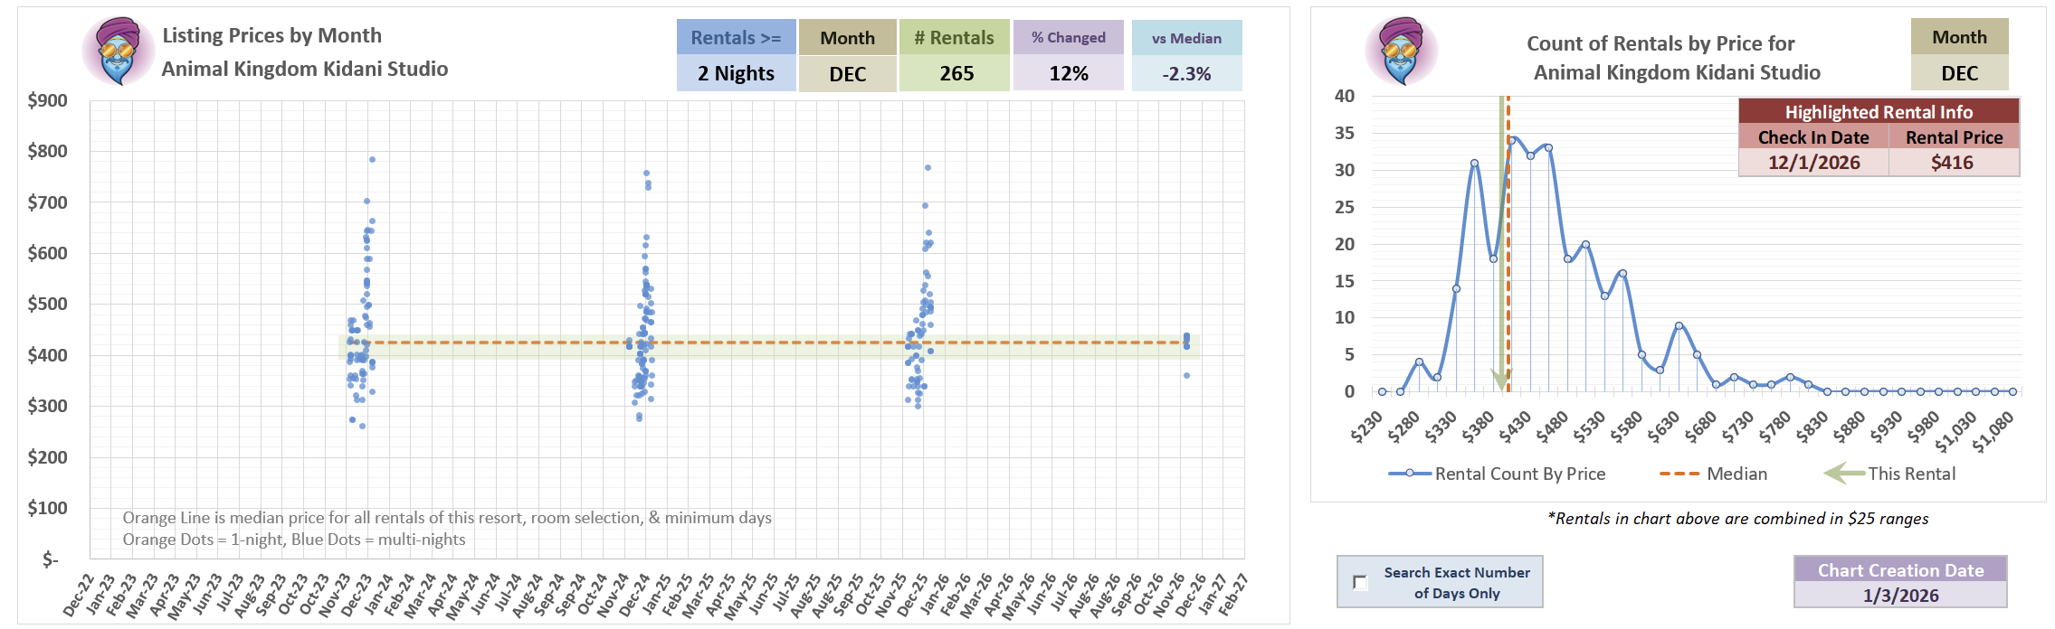This screenshot has height=629, width=2055.
Task: Open the DEC month selector in the right chart
Action: 1959,73
